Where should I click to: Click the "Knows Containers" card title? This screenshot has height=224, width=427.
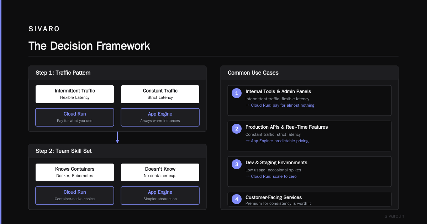pyautogui.click(x=75, y=169)
